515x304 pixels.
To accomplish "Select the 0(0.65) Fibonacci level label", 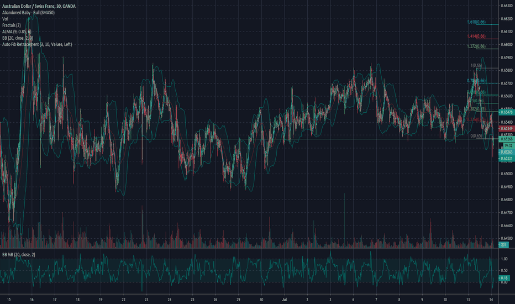I will tap(476, 136).
